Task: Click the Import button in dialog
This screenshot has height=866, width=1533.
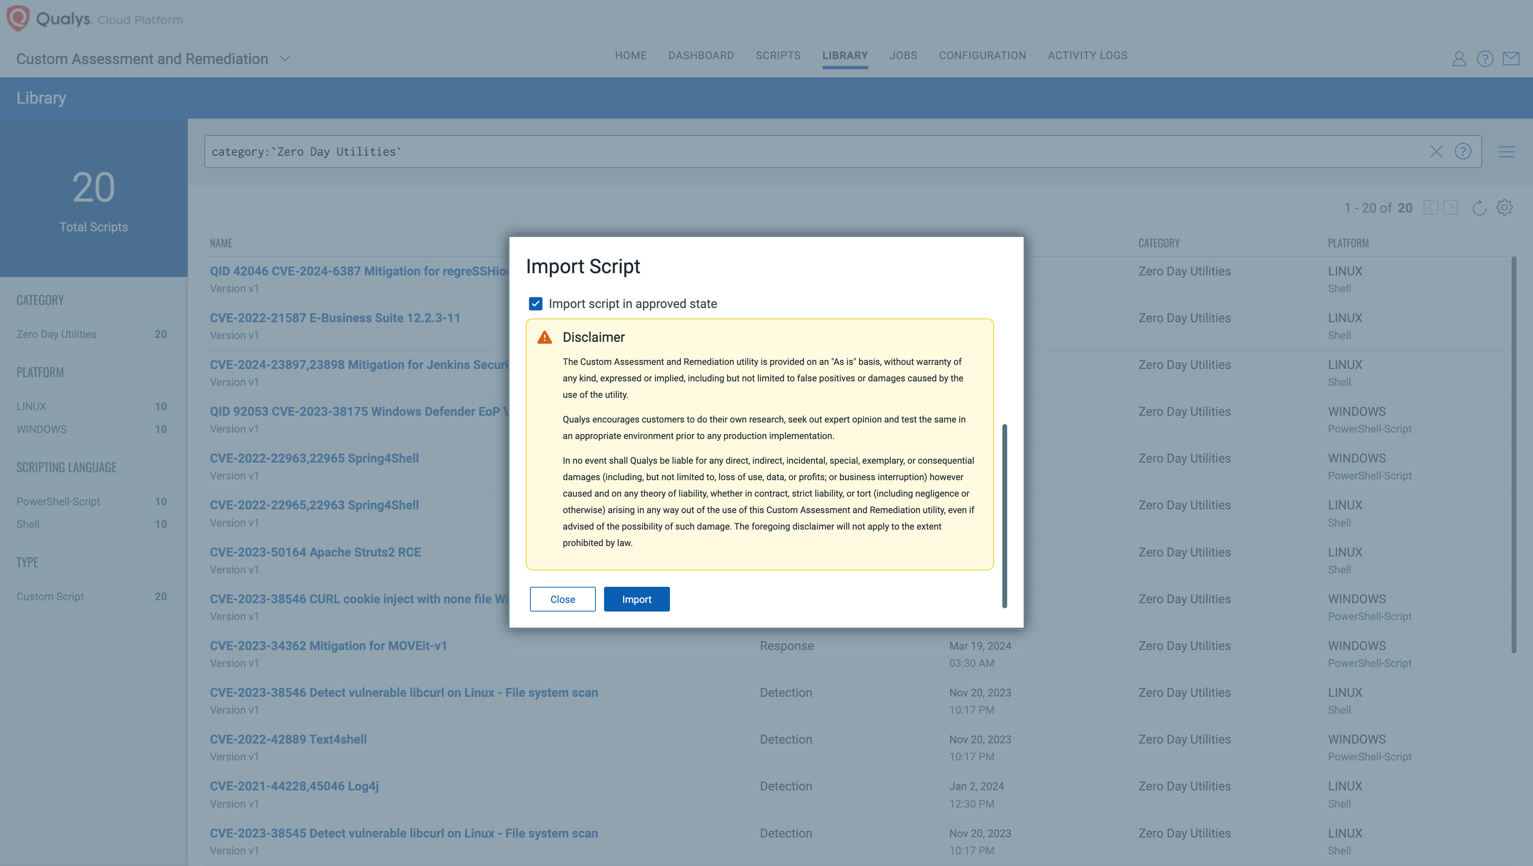Action: point(636,599)
